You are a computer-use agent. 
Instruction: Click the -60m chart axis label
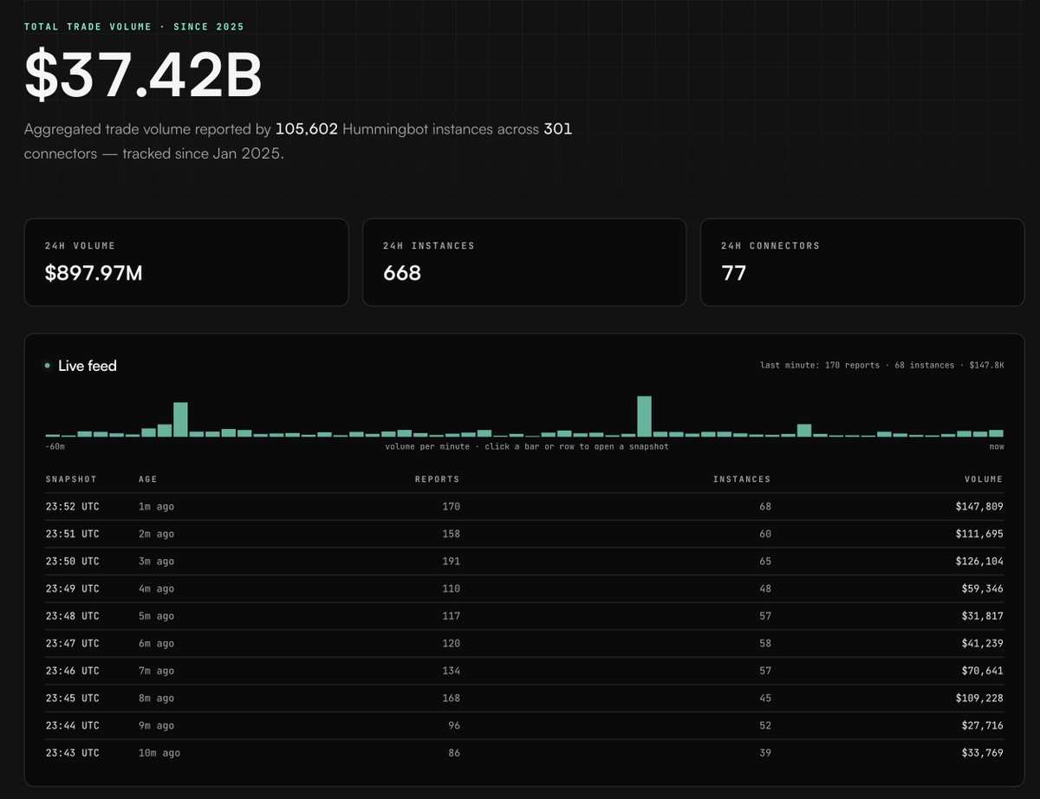coord(55,446)
